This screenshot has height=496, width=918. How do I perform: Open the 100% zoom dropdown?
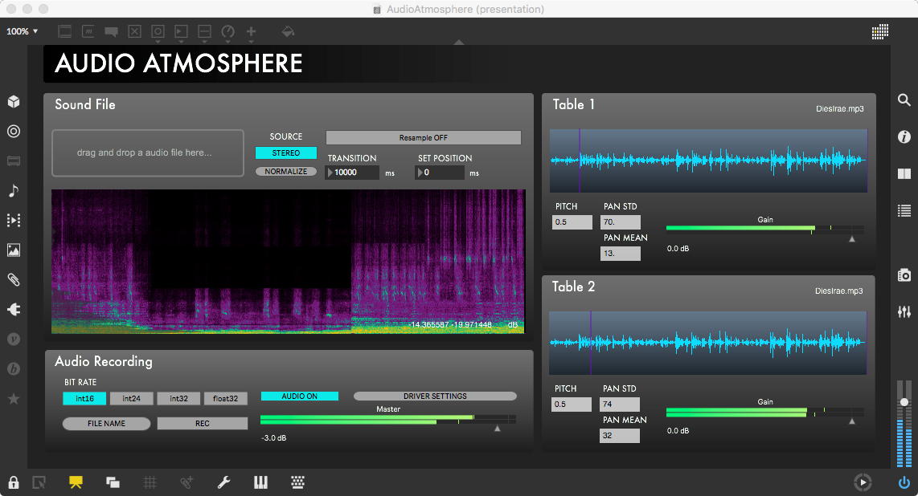23,31
